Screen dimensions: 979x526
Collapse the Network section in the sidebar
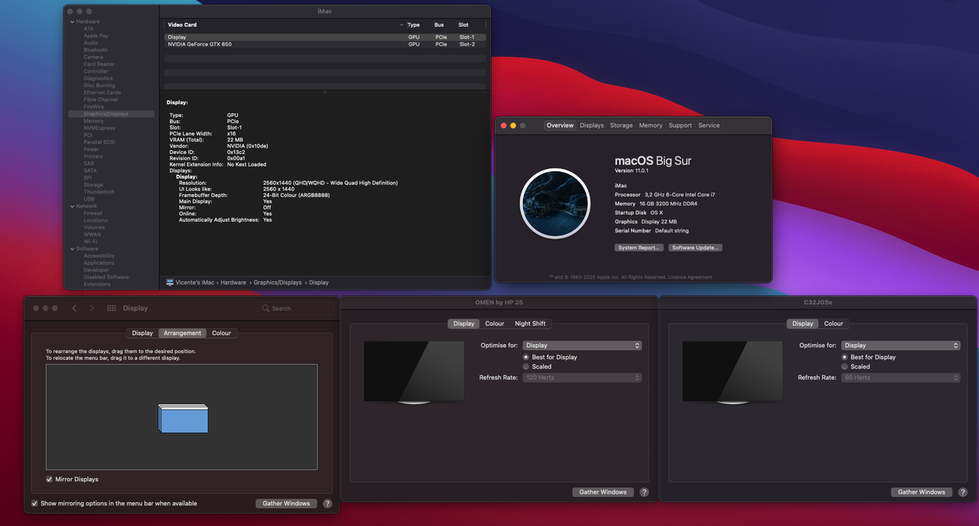click(x=71, y=206)
